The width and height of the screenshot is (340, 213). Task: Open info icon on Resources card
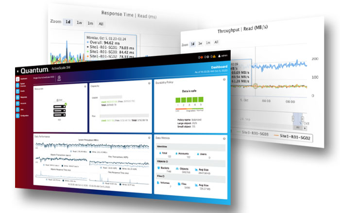click(x=85, y=87)
